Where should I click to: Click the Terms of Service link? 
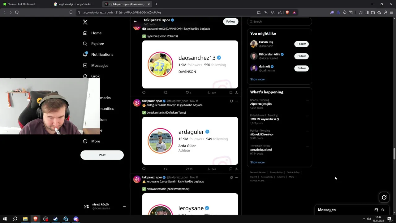click(258, 172)
